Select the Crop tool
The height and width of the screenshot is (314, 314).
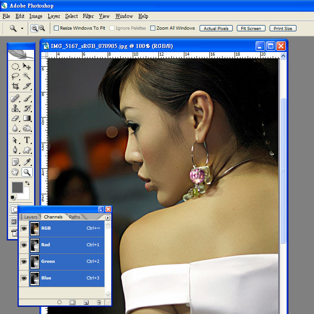(x=15, y=86)
